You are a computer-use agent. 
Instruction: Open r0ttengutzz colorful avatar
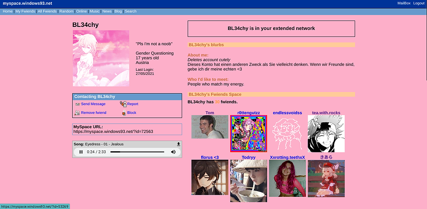pyautogui.click(x=249, y=133)
